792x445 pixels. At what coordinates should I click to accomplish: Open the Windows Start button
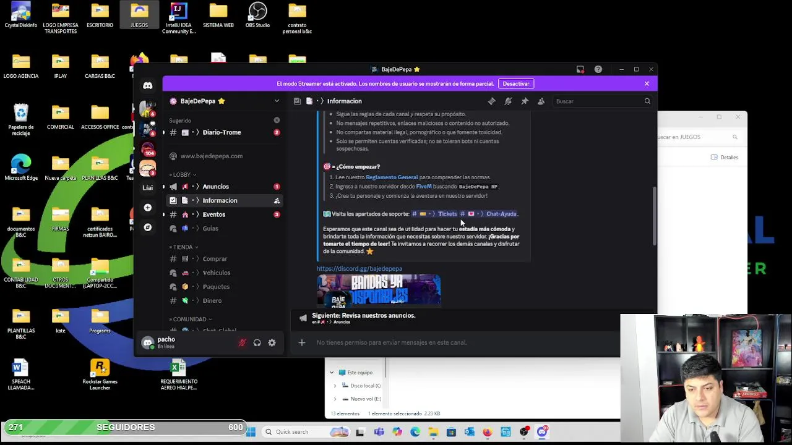click(x=251, y=432)
